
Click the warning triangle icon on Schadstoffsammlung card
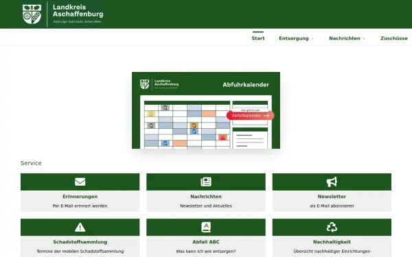coord(80,227)
